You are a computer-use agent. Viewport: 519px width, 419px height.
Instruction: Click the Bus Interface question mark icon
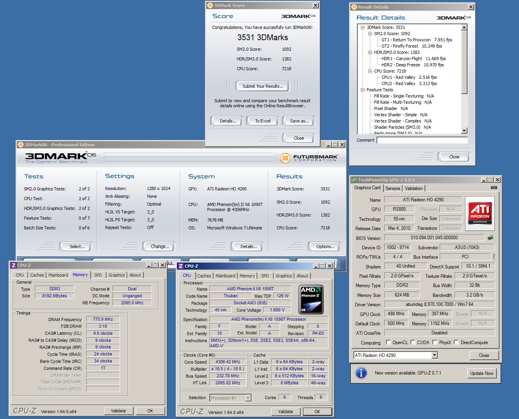[494, 257]
